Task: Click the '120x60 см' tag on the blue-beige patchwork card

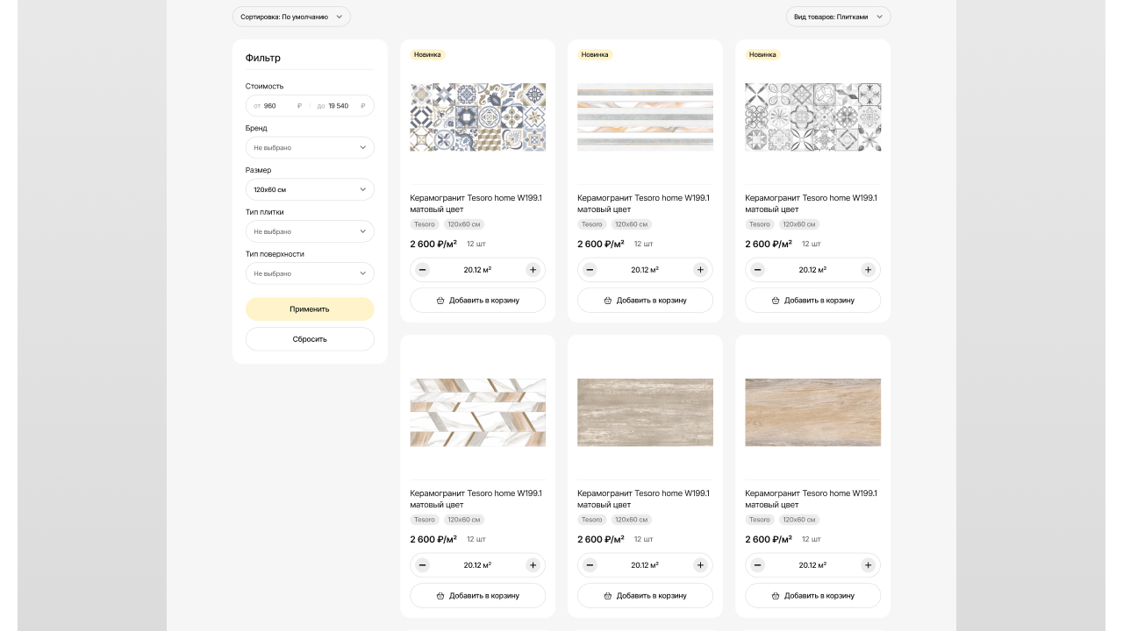Action: pyautogui.click(x=464, y=224)
